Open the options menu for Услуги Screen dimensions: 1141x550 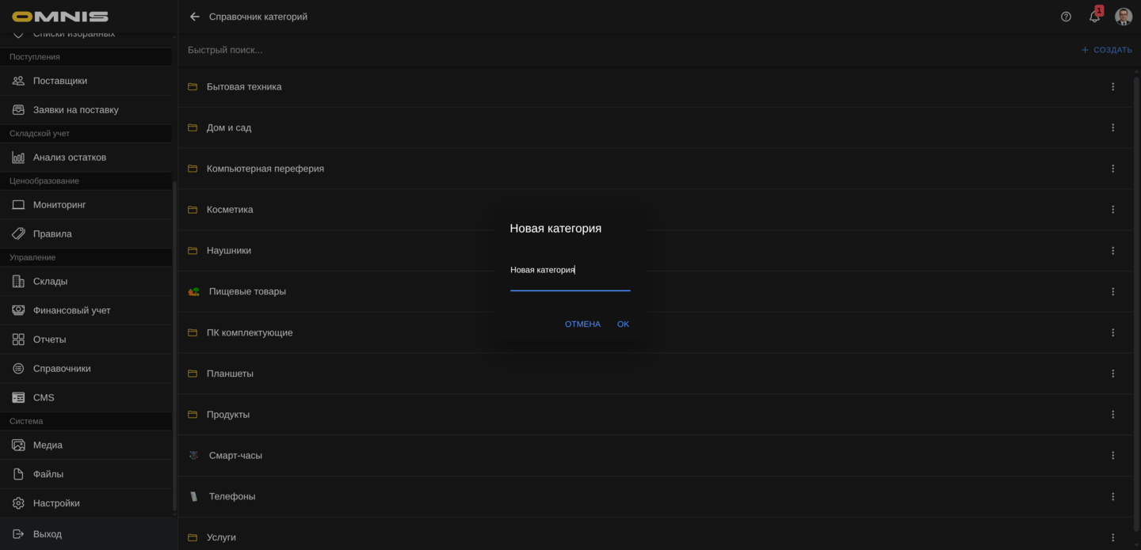pyautogui.click(x=1113, y=537)
